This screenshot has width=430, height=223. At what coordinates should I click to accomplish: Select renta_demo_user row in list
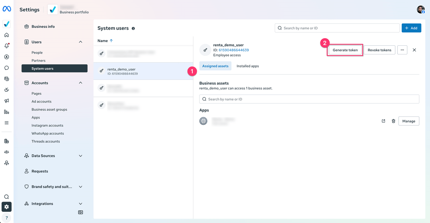click(143, 71)
